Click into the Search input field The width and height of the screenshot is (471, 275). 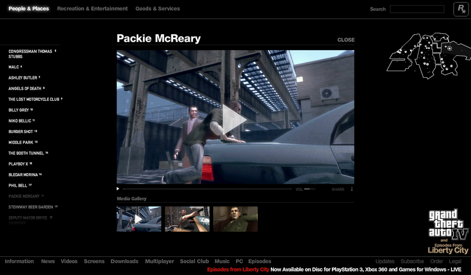(x=417, y=9)
